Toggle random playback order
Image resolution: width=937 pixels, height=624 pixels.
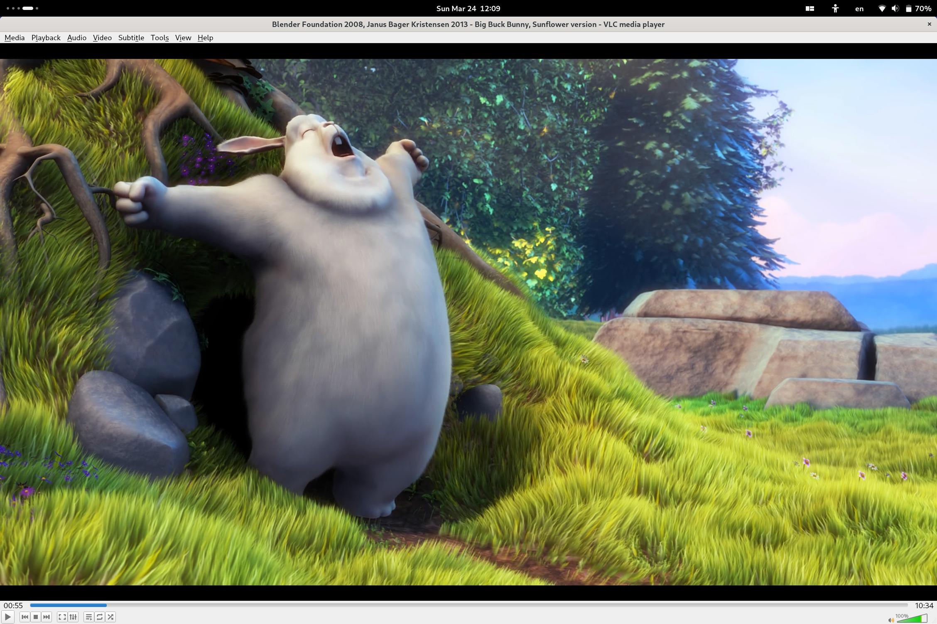tap(110, 617)
